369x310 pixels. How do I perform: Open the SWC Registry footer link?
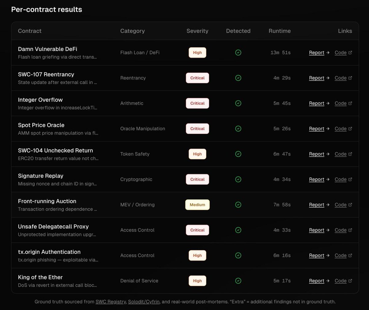coord(111,302)
